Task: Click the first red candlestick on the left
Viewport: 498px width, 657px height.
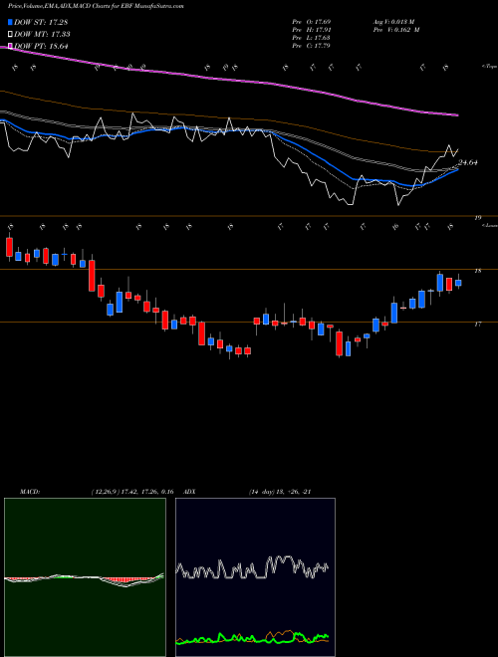Action: point(9,247)
